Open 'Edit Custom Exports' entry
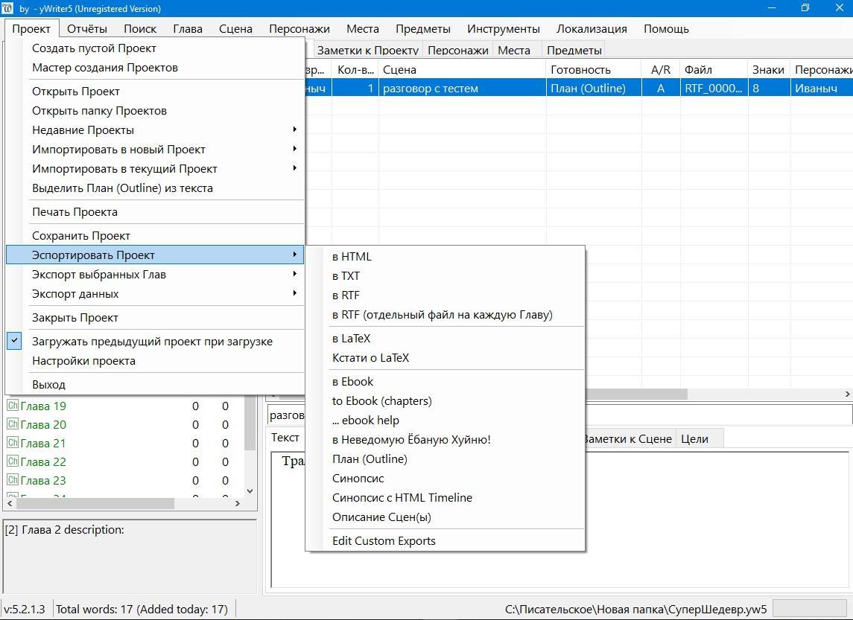853x620 pixels. point(384,541)
